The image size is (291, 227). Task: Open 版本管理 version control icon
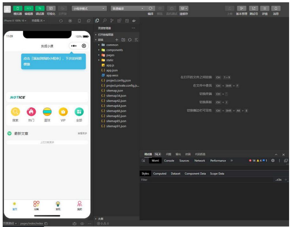pyautogui.click(x=241, y=8)
